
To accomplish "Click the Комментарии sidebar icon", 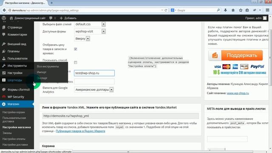I will (x=4, y=34).
